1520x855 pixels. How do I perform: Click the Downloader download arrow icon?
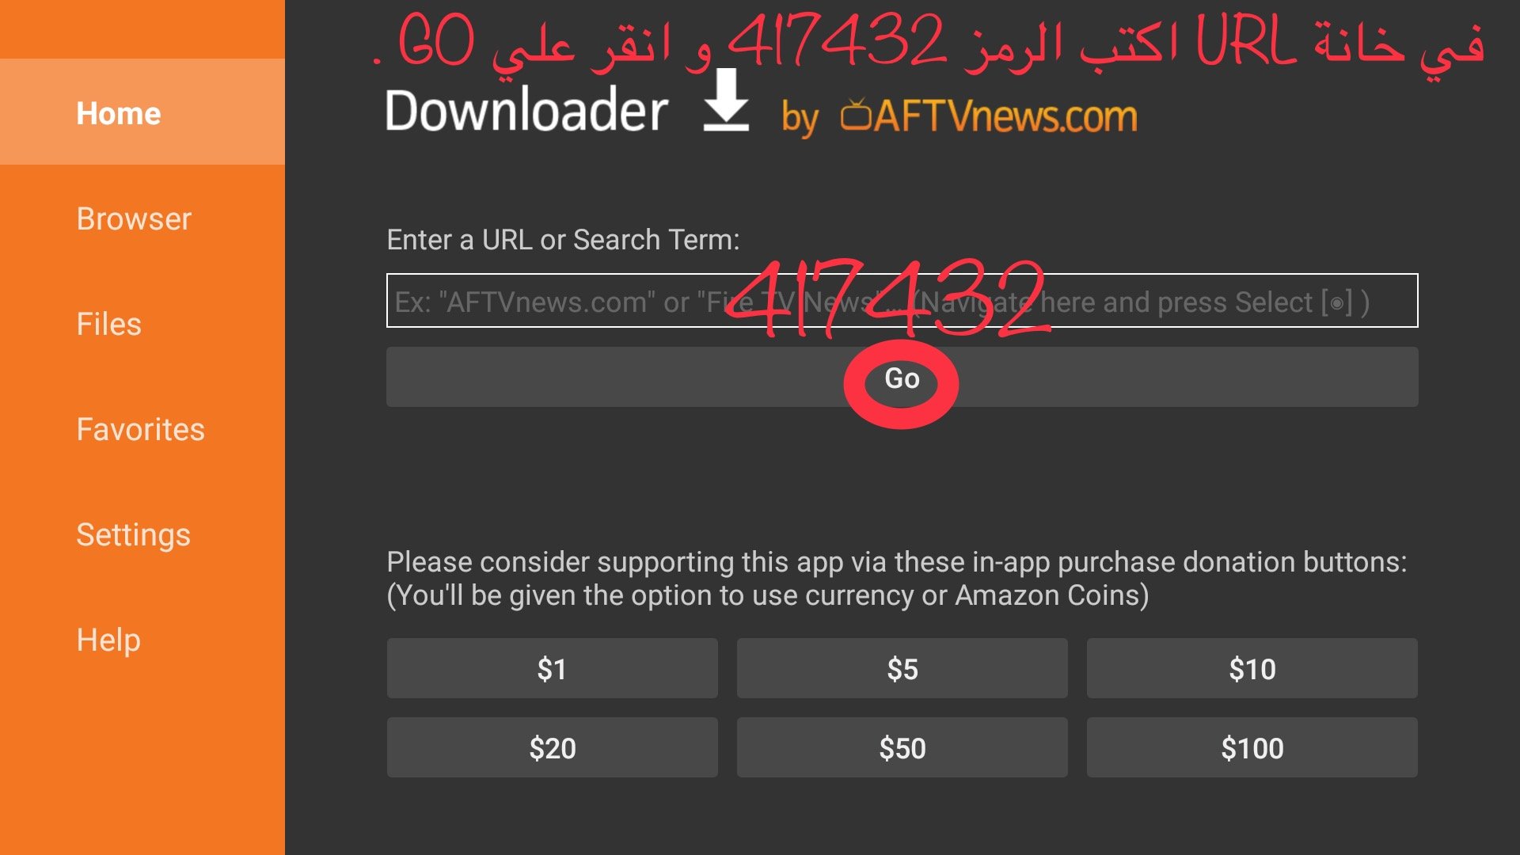click(x=726, y=101)
